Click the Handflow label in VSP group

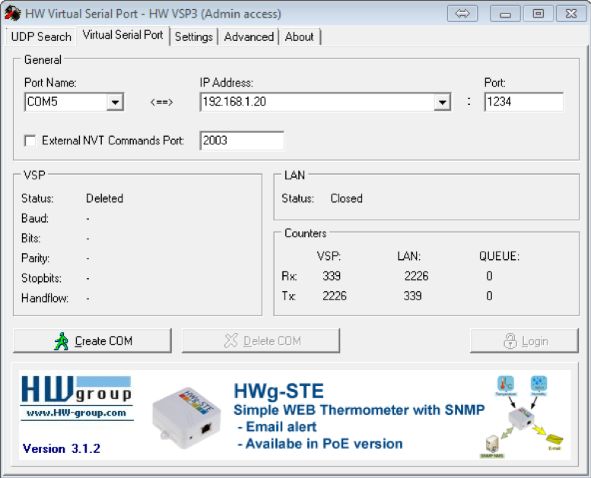coord(45,299)
